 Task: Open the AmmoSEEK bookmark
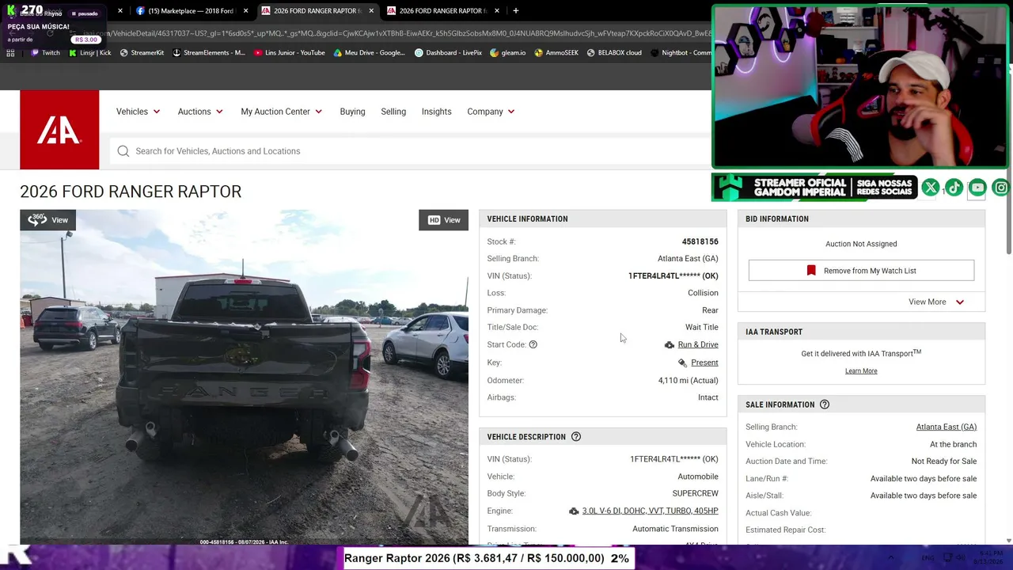point(556,53)
